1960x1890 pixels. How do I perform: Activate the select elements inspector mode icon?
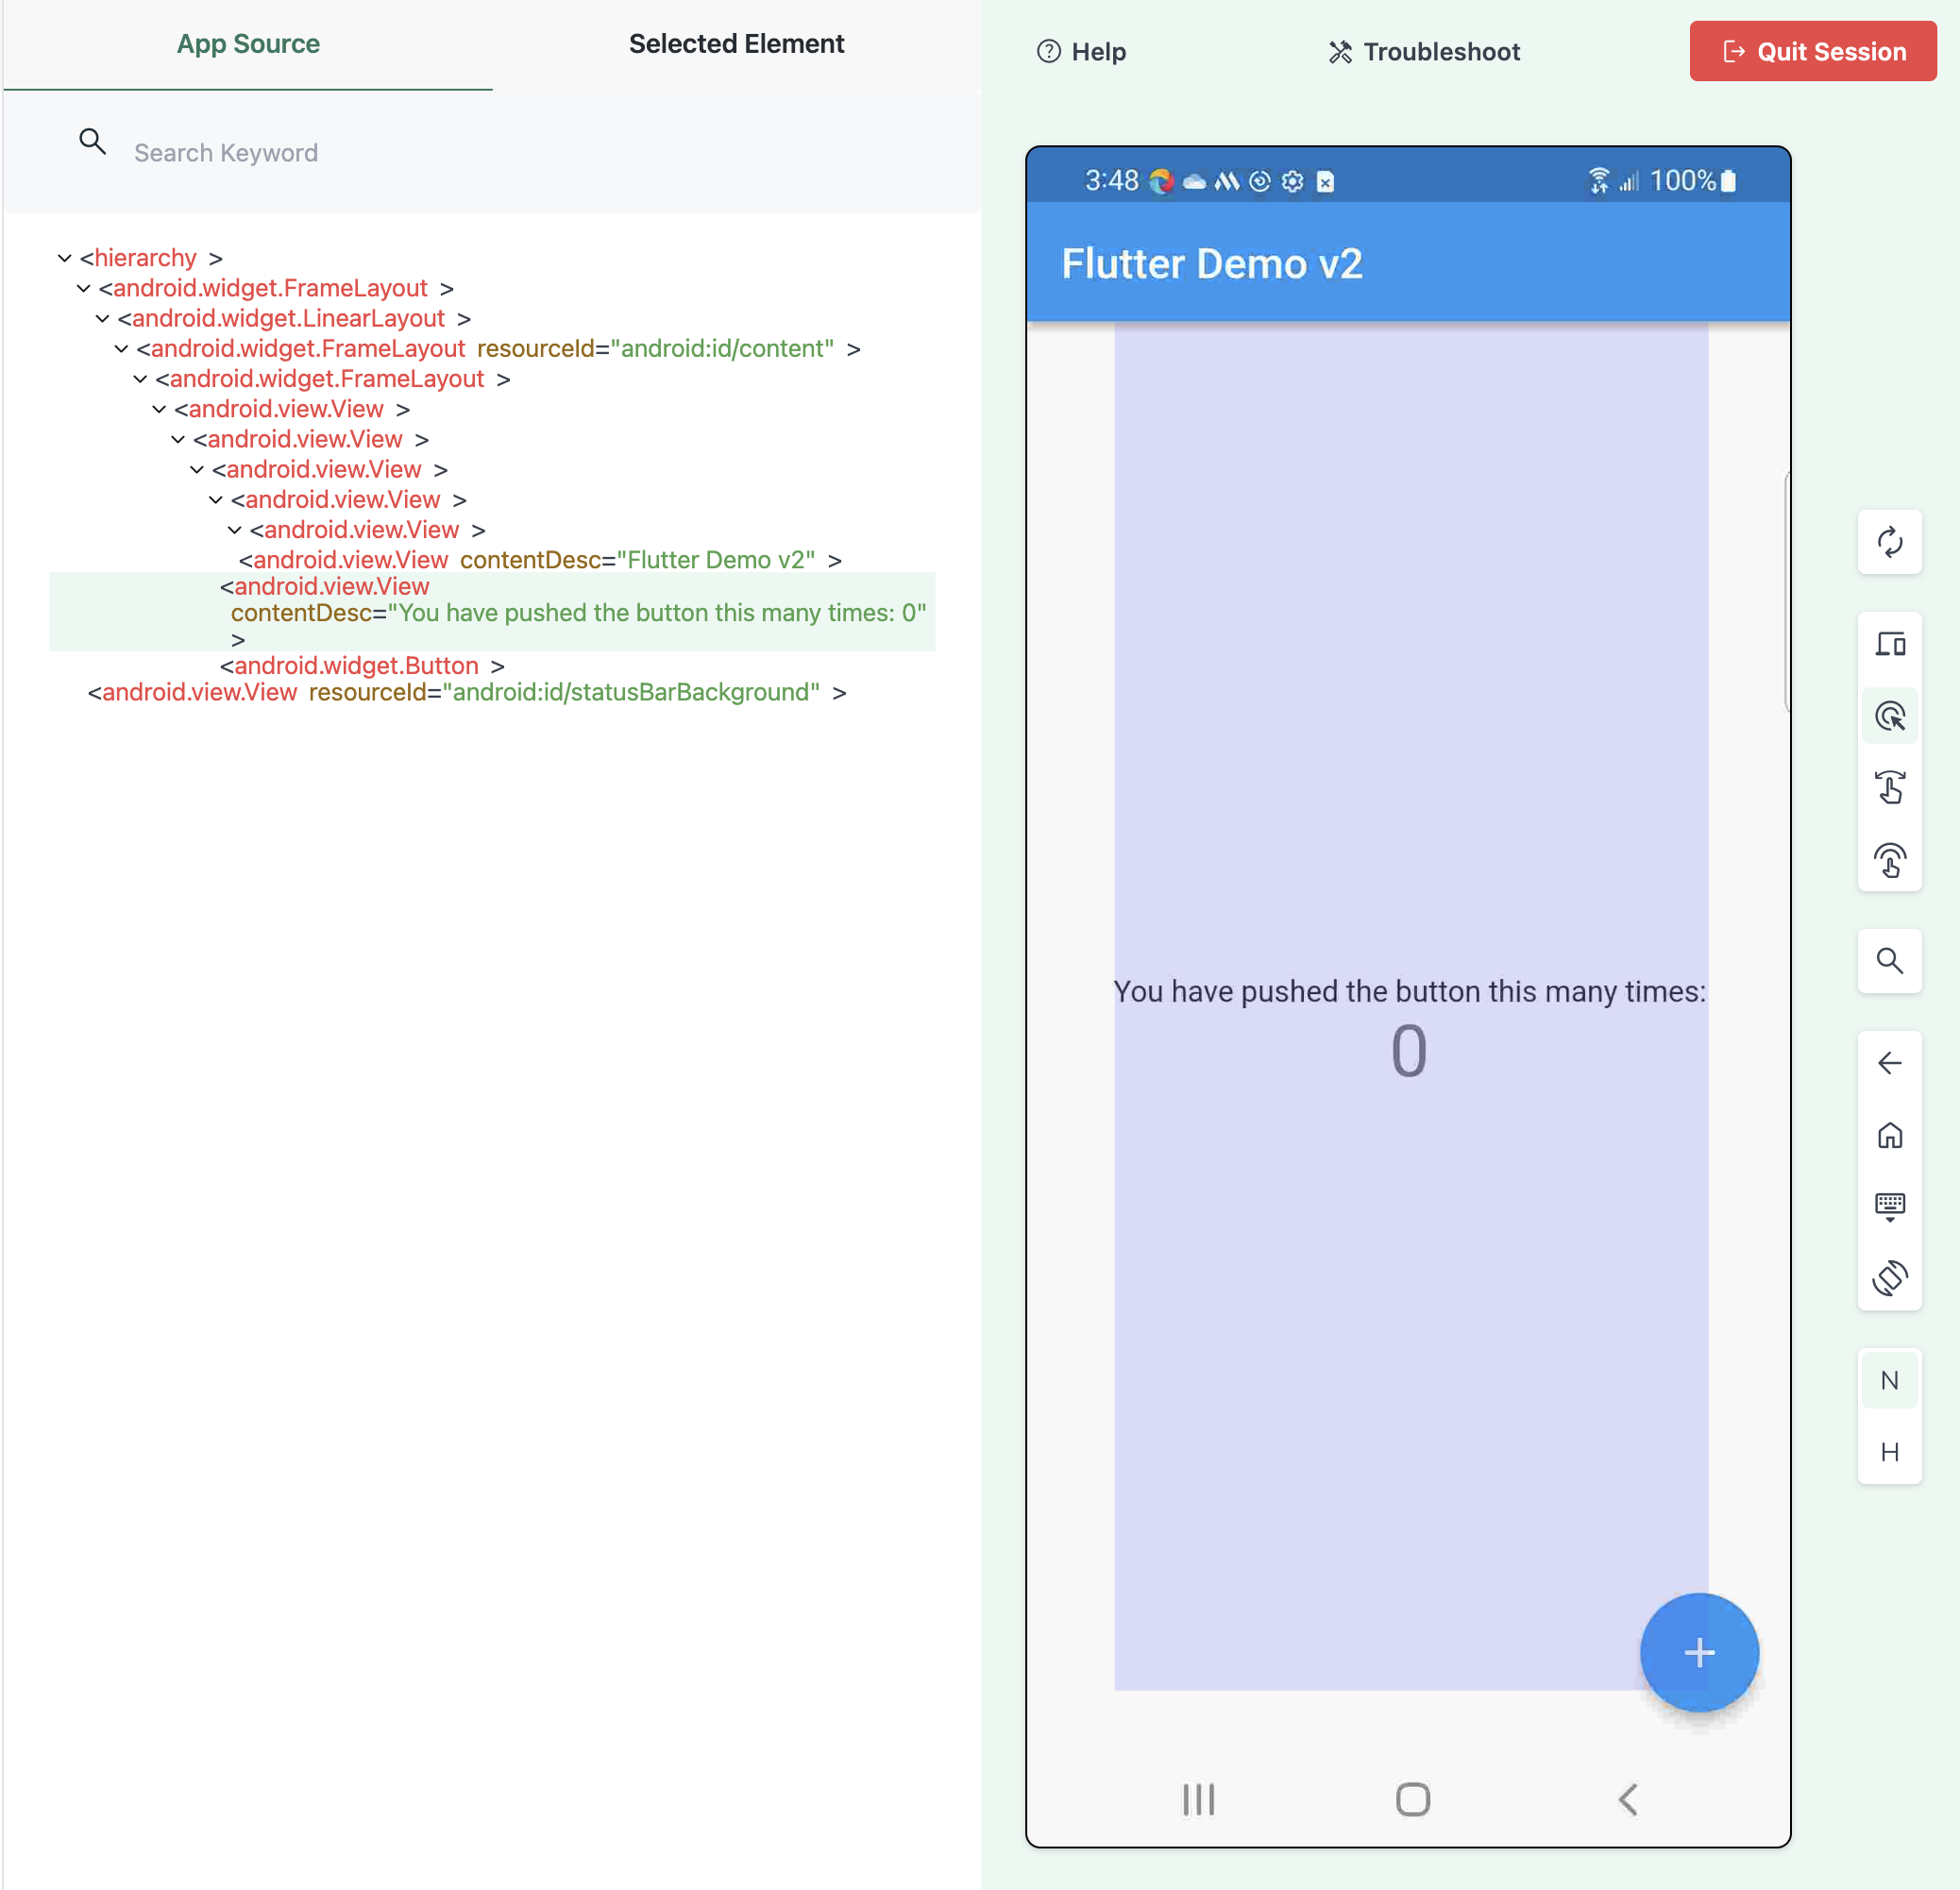click(1889, 716)
